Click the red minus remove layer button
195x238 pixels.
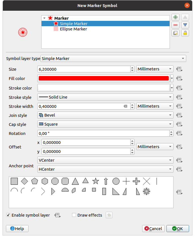175,25
